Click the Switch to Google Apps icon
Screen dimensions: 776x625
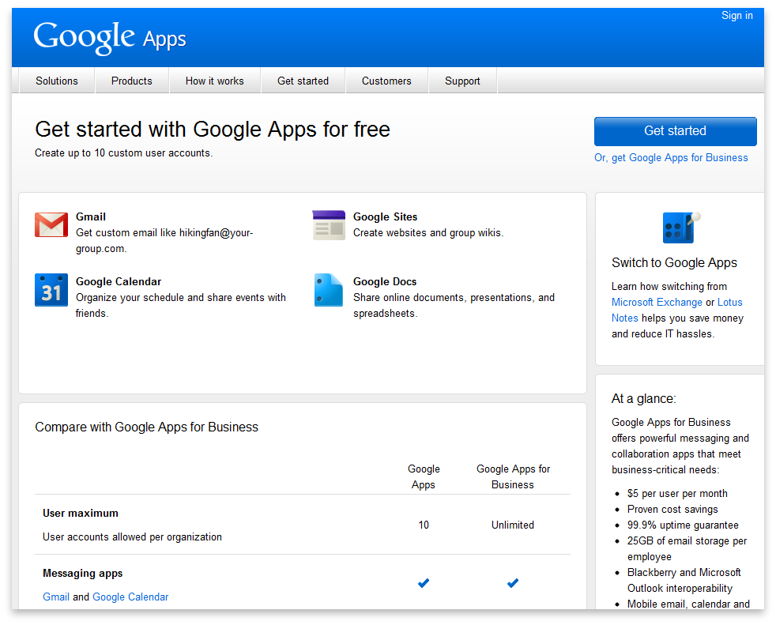coord(680,228)
